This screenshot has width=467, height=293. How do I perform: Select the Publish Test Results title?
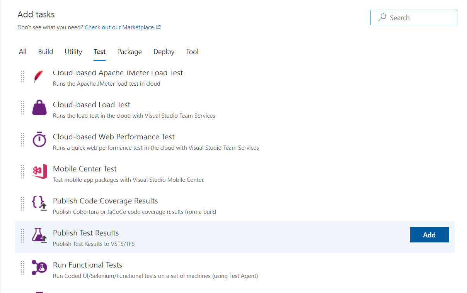pos(86,233)
